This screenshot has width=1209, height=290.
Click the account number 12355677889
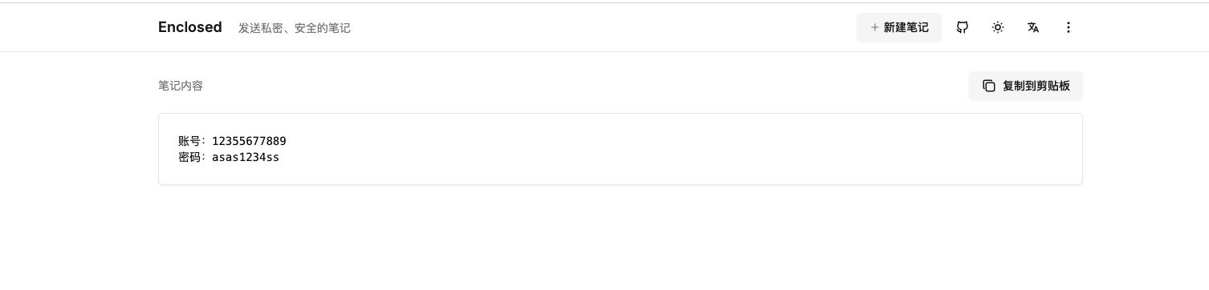click(x=249, y=141)
